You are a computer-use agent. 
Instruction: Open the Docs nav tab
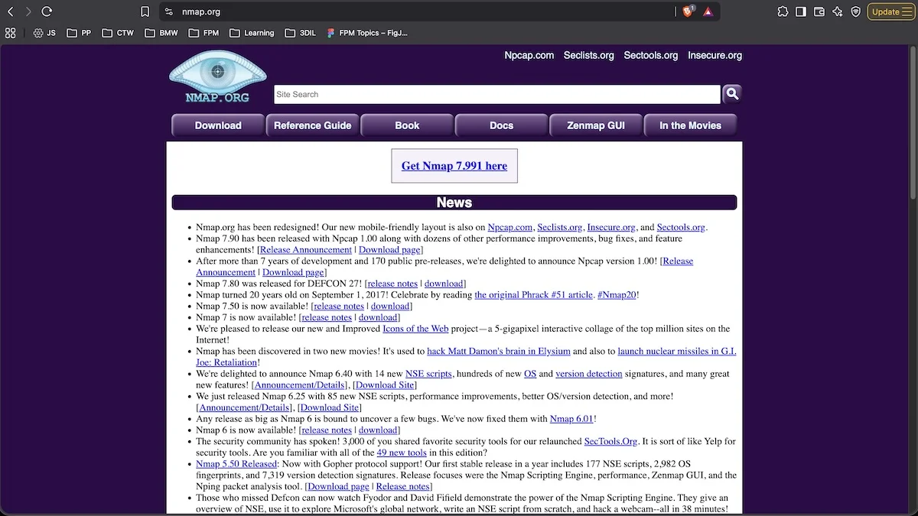[501, 125]
